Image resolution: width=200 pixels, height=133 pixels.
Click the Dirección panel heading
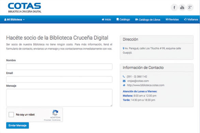coord(130,39)
